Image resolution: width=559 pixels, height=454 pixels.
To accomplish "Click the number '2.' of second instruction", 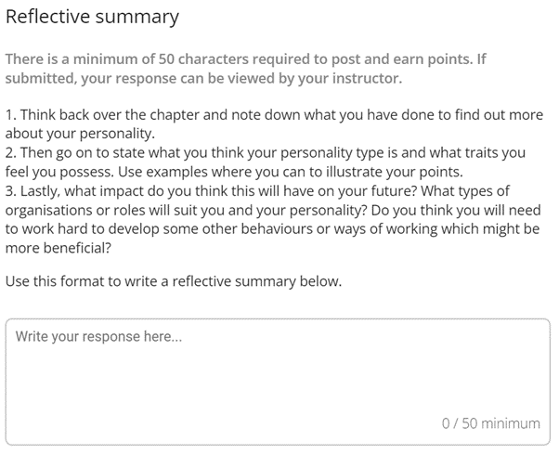I will [10, 153].
